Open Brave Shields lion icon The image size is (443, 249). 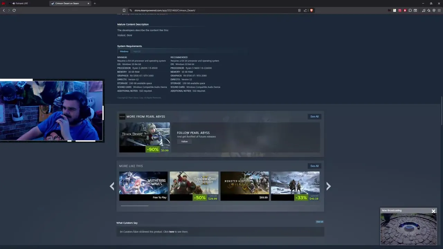[x=311, y=10]
